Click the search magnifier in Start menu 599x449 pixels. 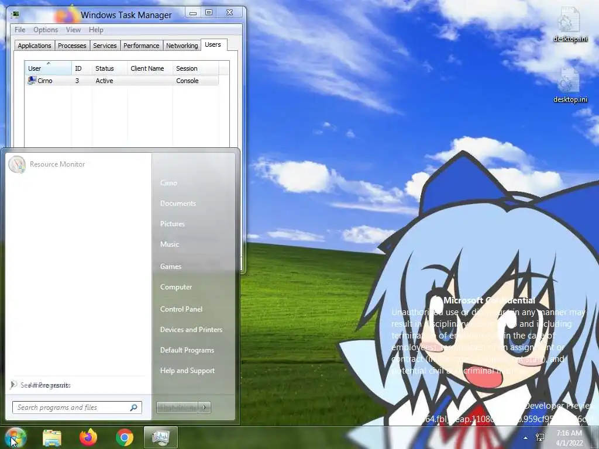coord(134,407)
